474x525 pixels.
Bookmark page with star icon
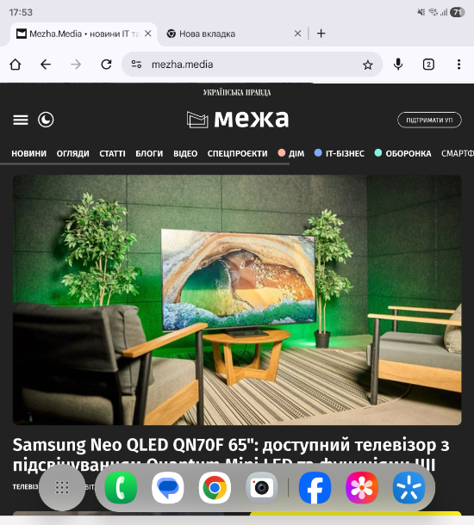[x=368, y=65]
